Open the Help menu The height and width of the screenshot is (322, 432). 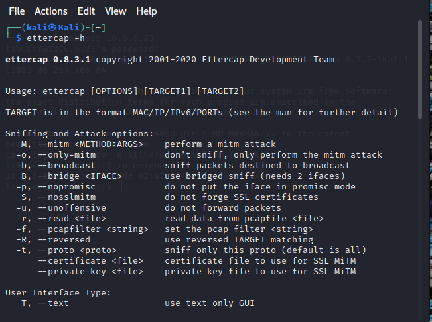click(x=147, y=11)
